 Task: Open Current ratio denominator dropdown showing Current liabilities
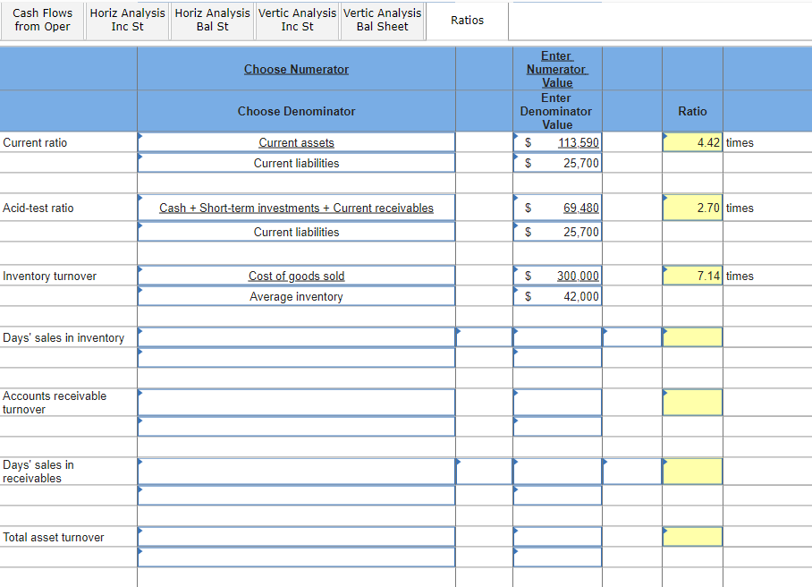pos(296,163)
